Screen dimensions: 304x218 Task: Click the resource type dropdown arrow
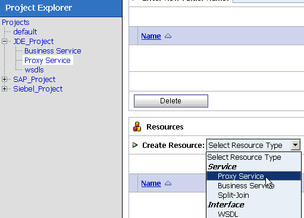tap(296, 145)
